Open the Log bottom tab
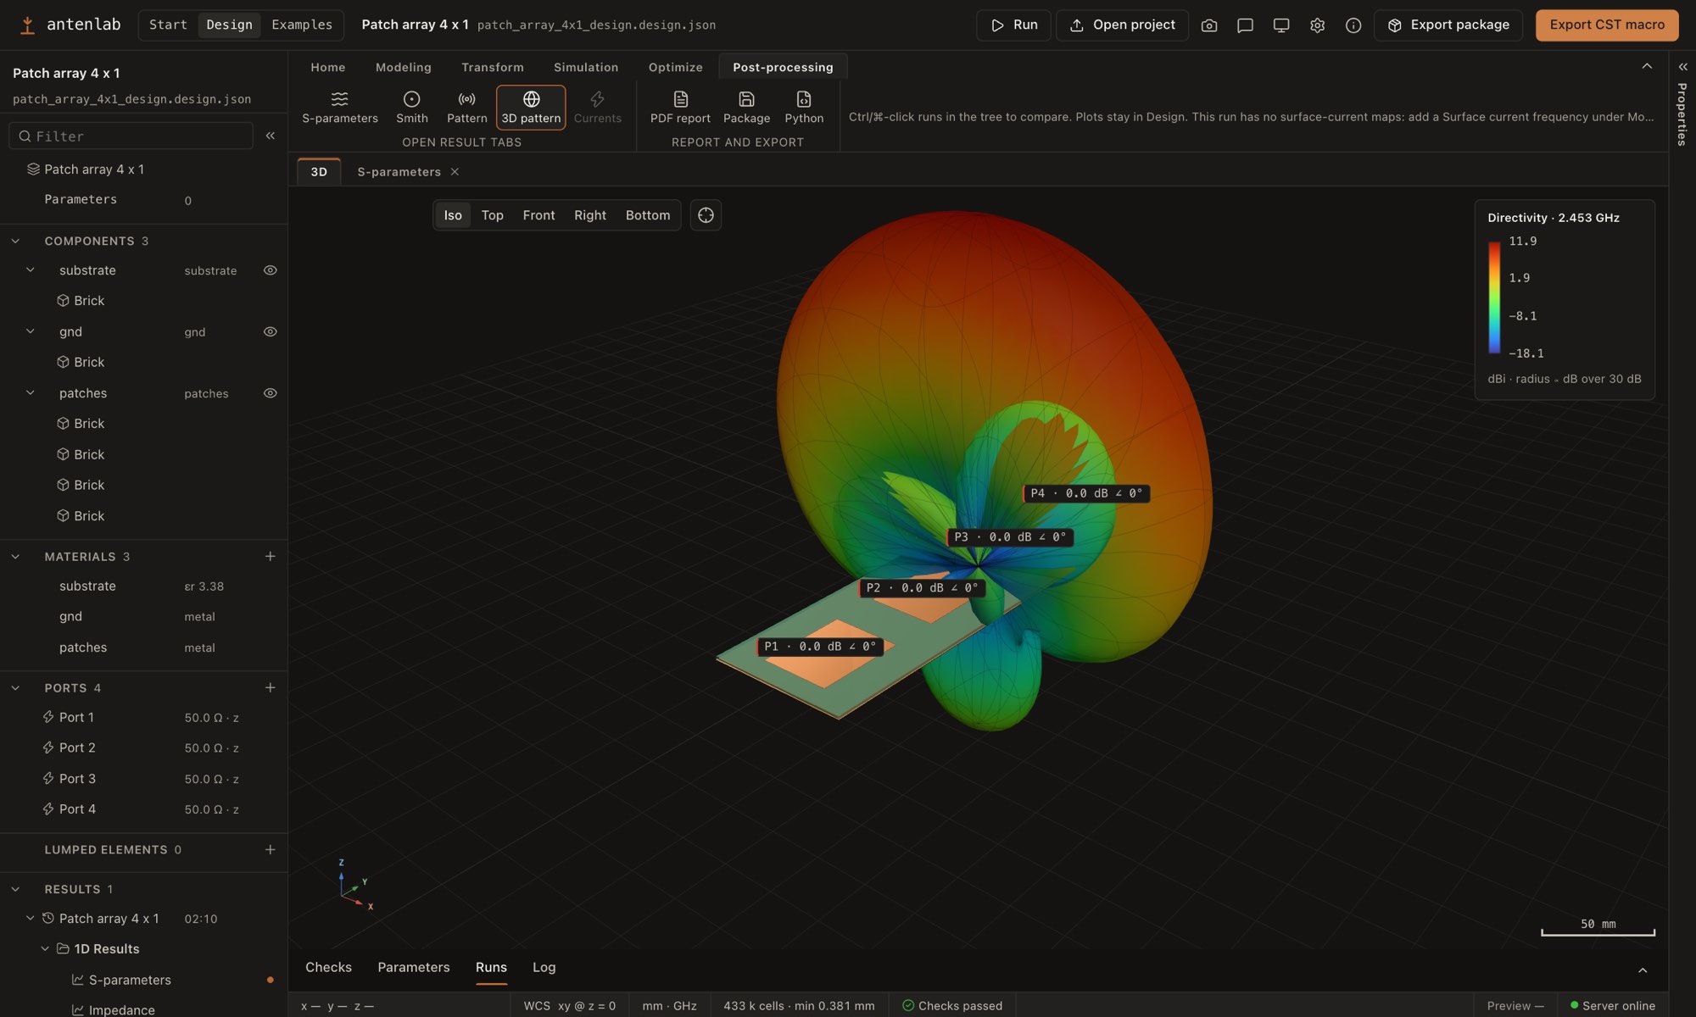1696x1017 pixels. pyautogui.click(x=544, y=967)
